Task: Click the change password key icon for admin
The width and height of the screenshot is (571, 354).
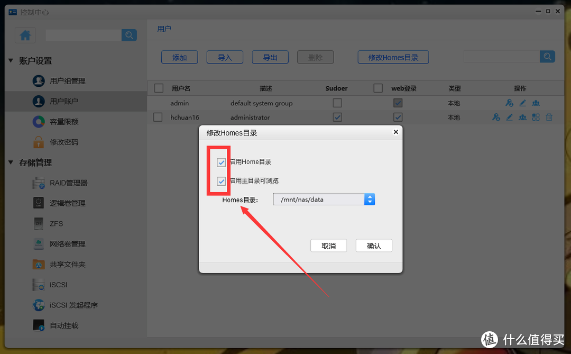Action: [509, 103]
